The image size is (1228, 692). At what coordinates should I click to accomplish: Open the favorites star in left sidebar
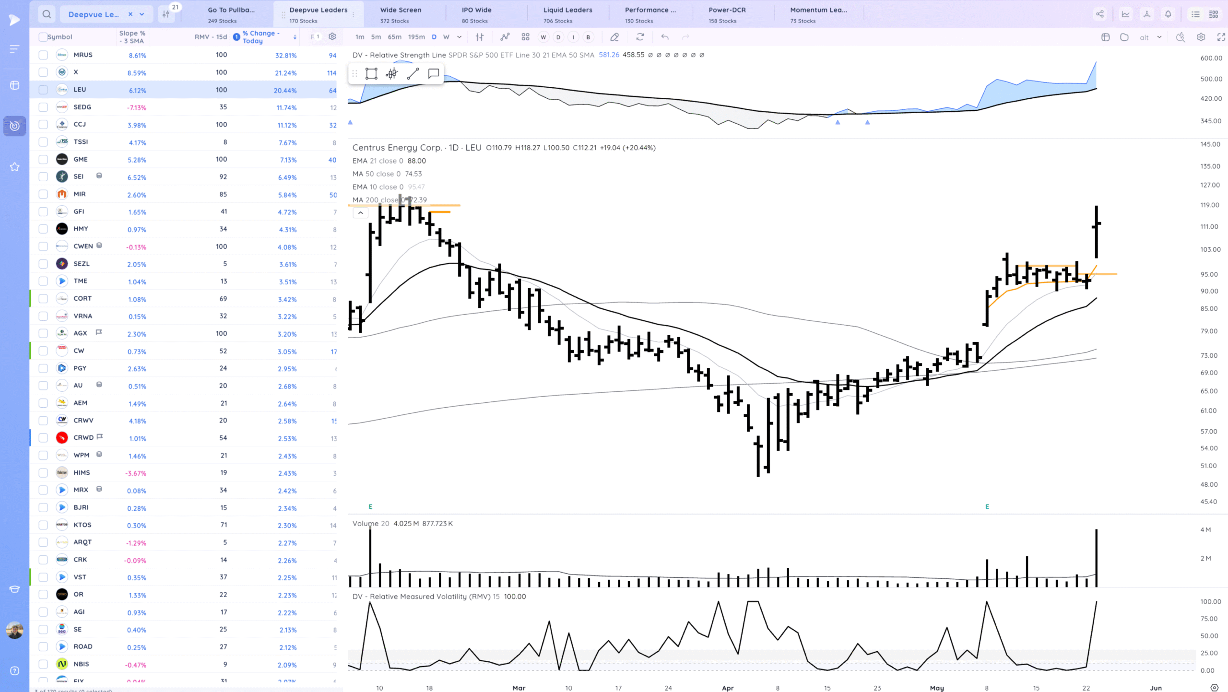tap(14, 167)
